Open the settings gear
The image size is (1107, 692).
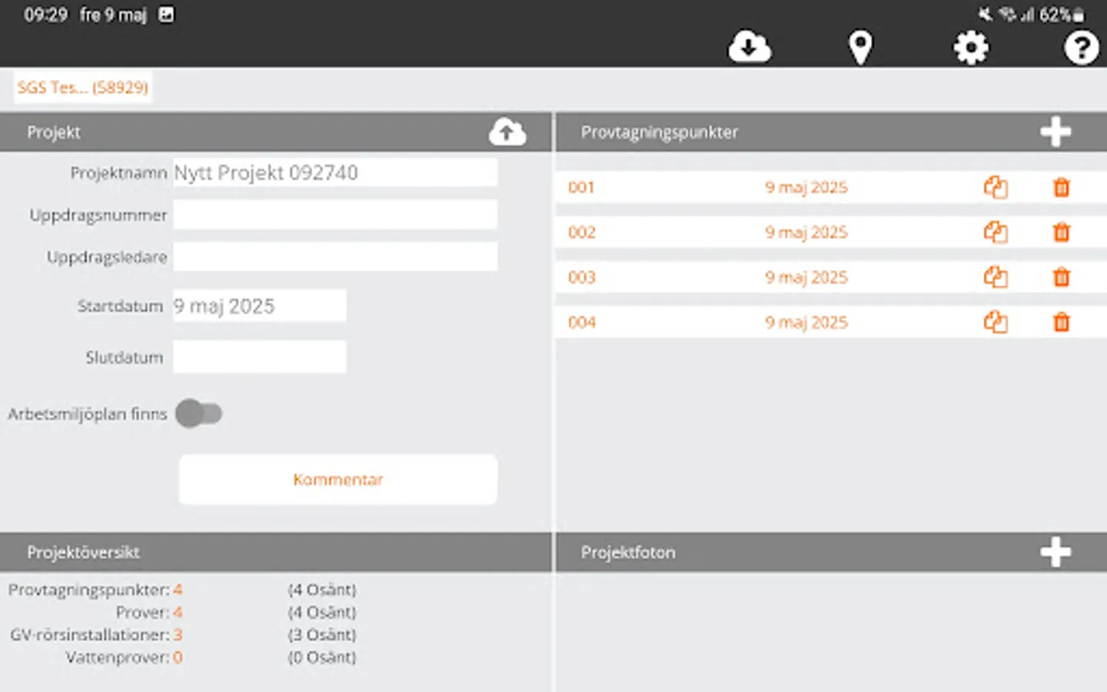(x=970, y=46)
